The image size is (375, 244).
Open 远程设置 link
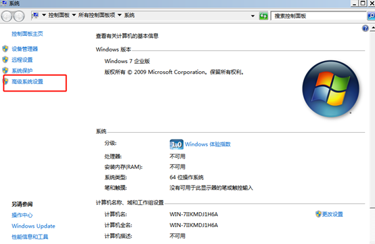click(x=22, y=60)
